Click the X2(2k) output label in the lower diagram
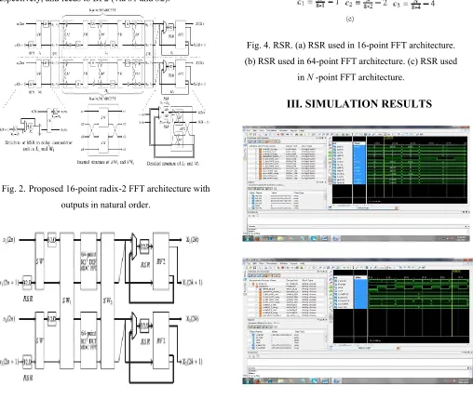The width and height of the screenshot is (473, 400). tap(193, 319)
